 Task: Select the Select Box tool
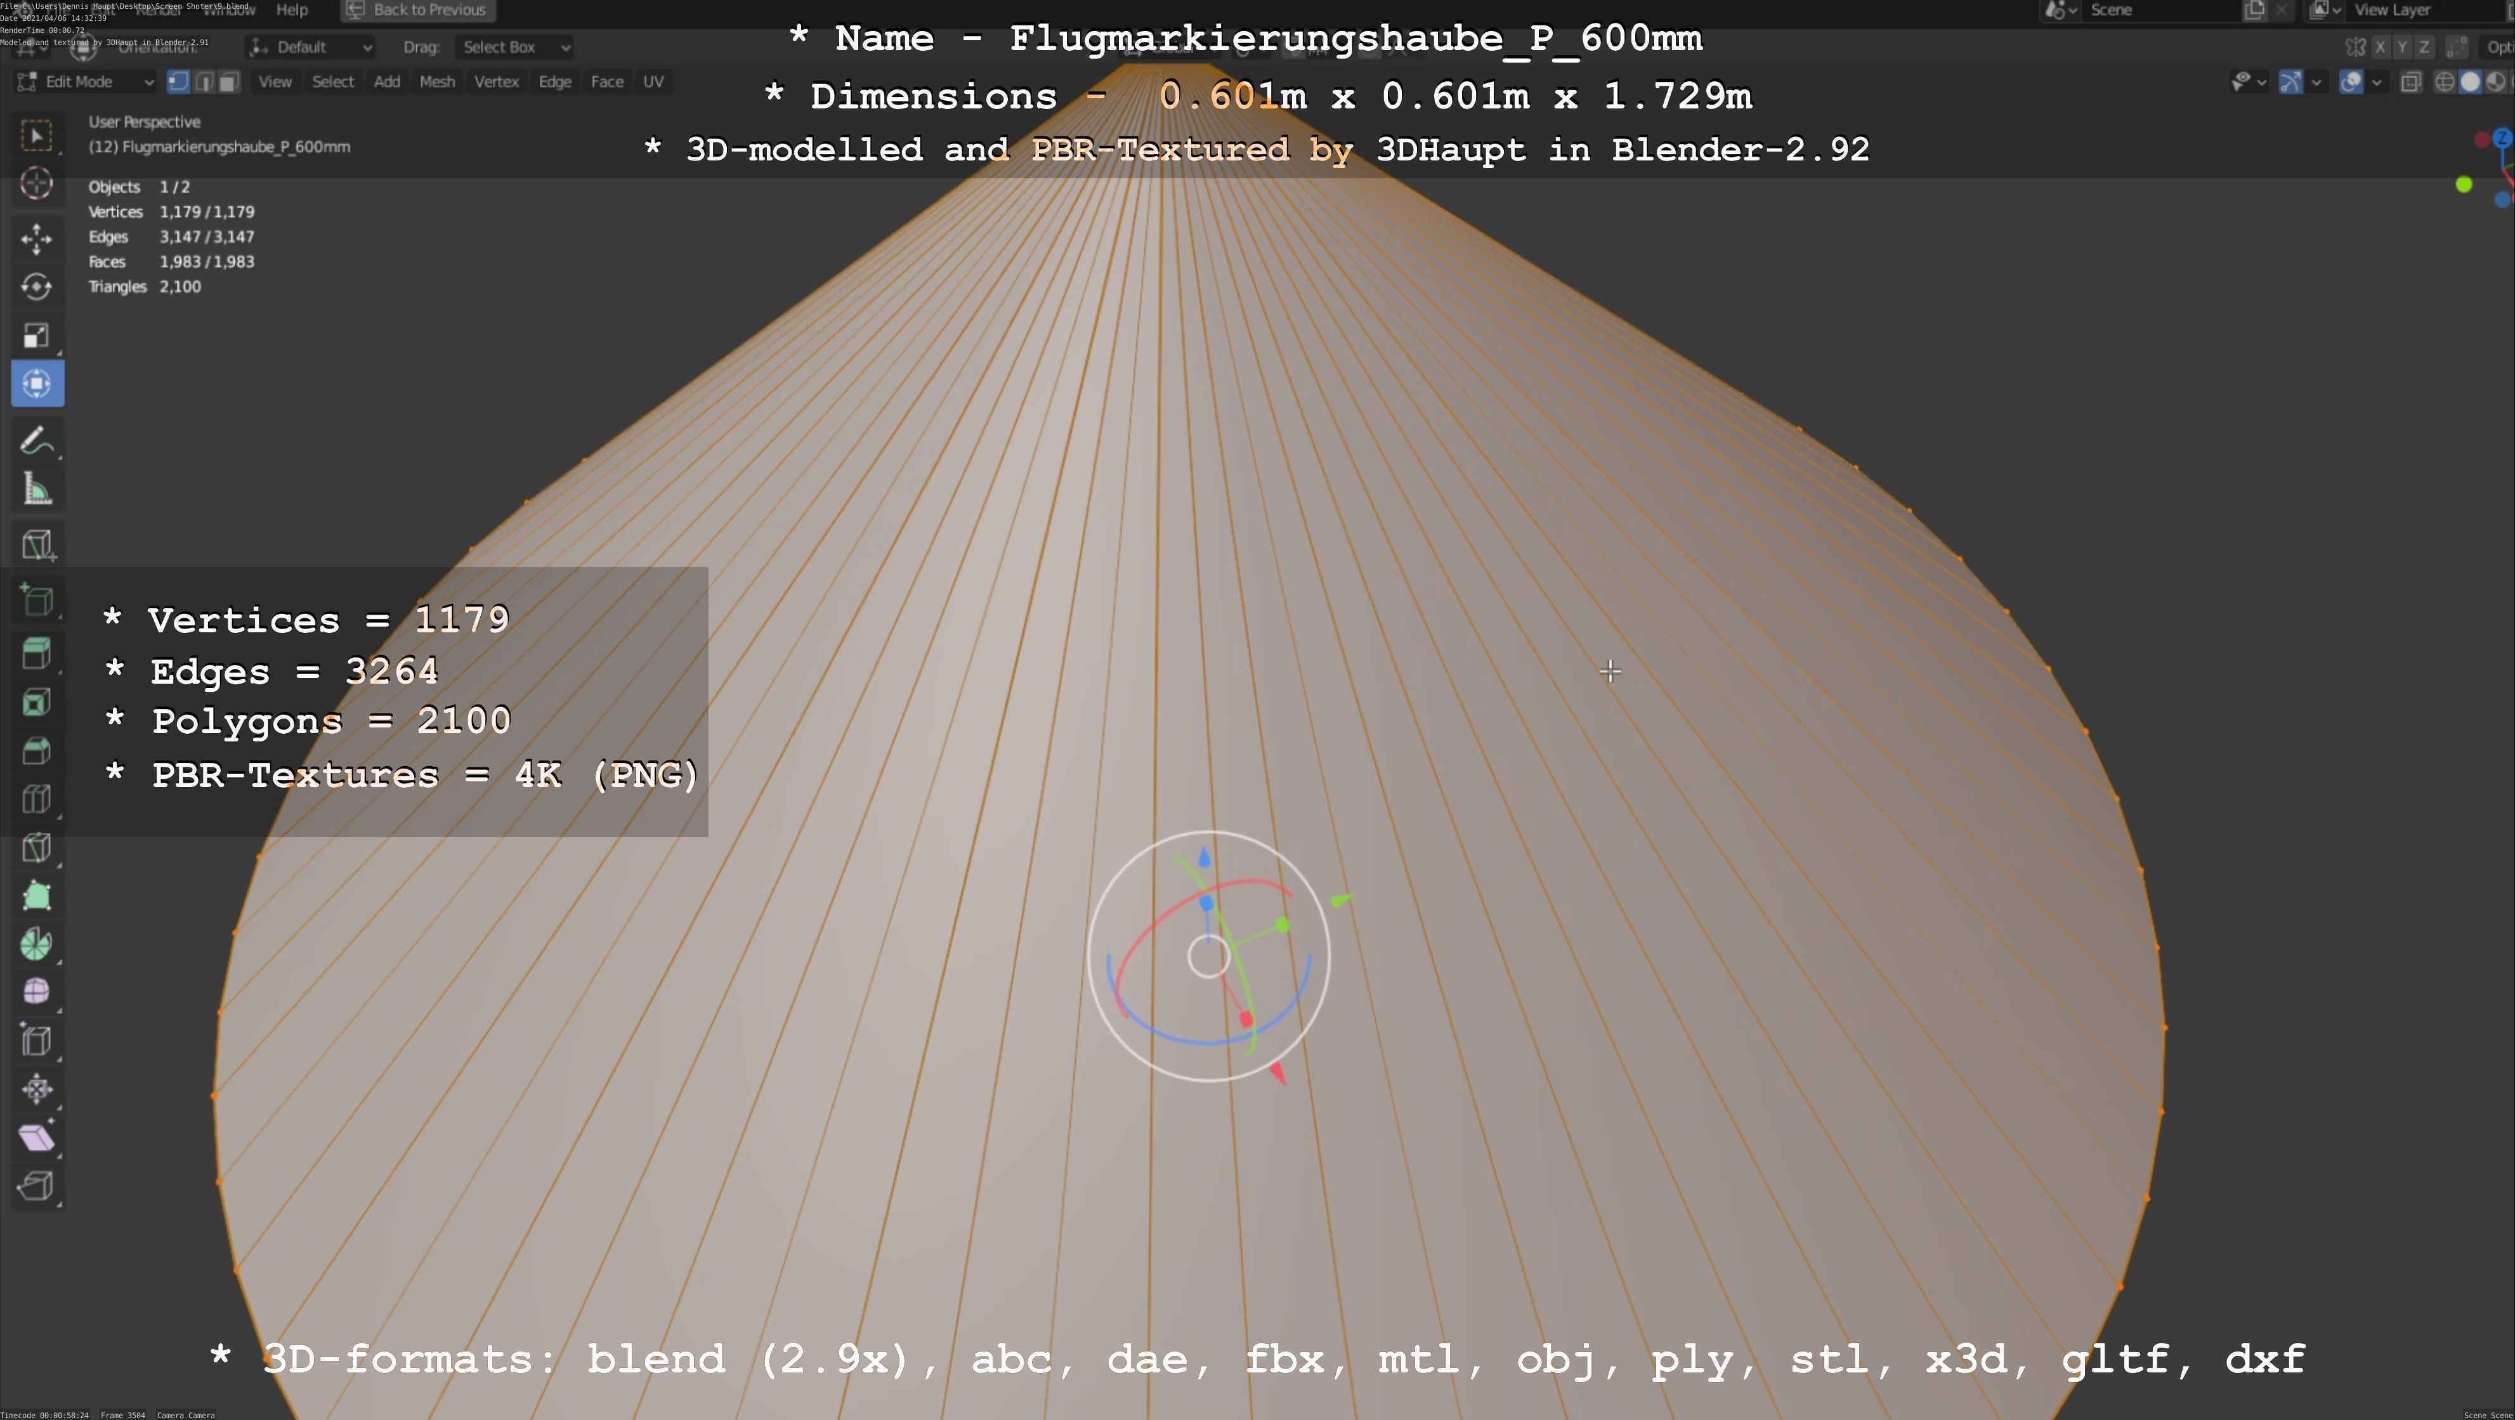coord(37,136)
